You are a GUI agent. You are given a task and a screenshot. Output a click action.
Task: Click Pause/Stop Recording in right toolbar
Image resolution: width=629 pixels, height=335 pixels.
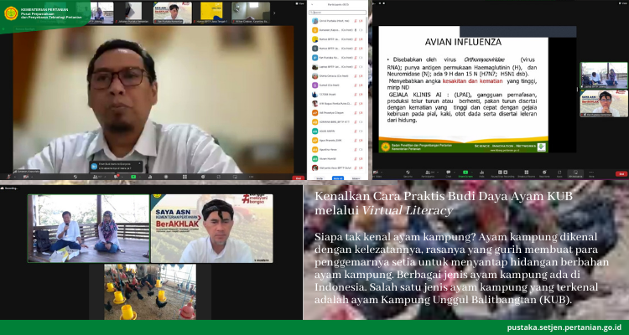point(502,174)
